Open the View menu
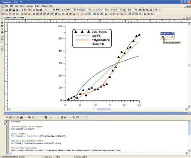191x158 pixels. pos(17,6)
